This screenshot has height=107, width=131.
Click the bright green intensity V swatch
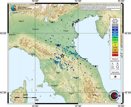click(115, 40)
